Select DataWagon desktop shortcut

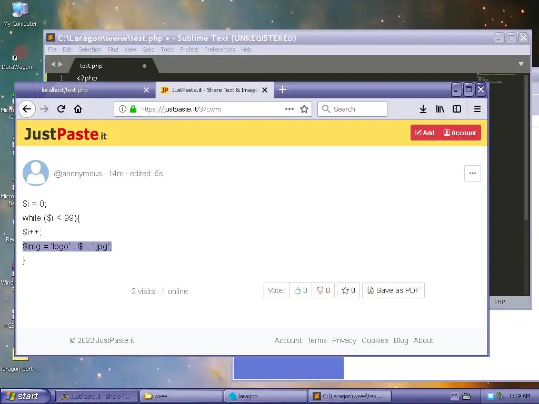point(19,58)
